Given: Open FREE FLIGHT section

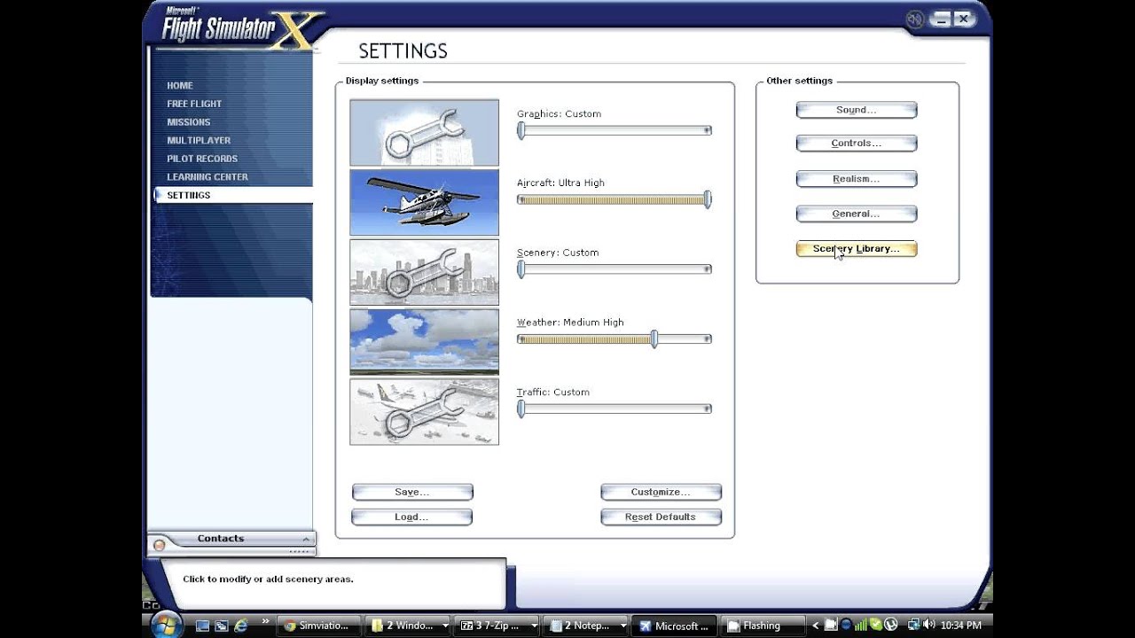Looking at the screenshot, I should coord(194,104).
